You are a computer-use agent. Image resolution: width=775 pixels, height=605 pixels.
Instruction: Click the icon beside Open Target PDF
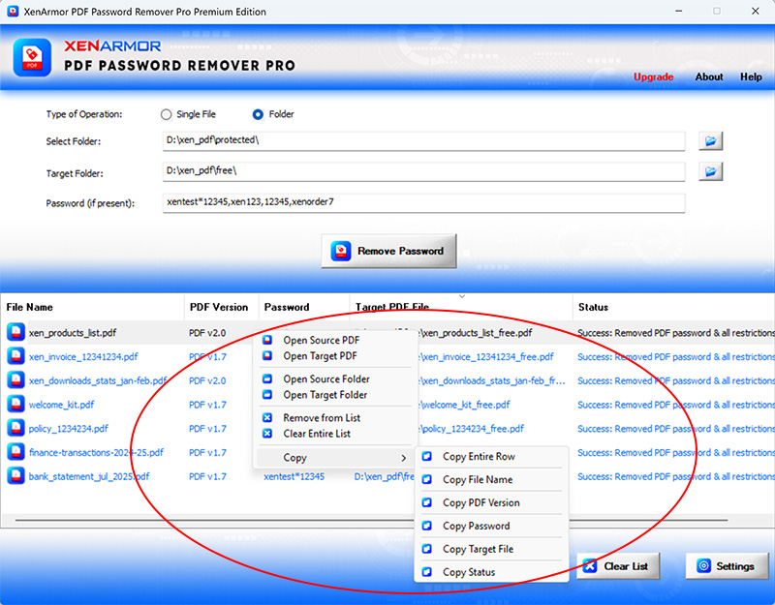click(x=267, y=355)
